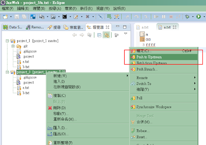Choose 刪除(D) in context menu

[88, 108]
